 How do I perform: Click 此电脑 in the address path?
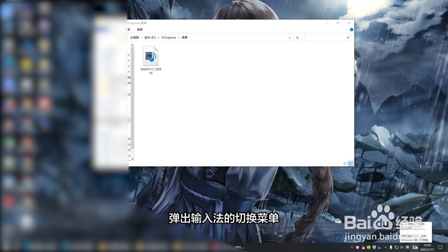(x=134, y=38)
